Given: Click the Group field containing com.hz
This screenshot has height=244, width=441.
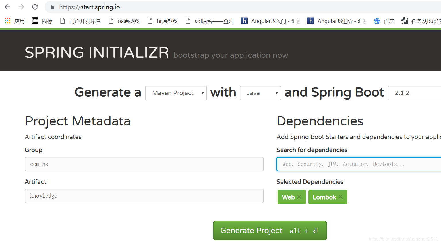Looking at the screenshot, I should [x=144, y=164].
